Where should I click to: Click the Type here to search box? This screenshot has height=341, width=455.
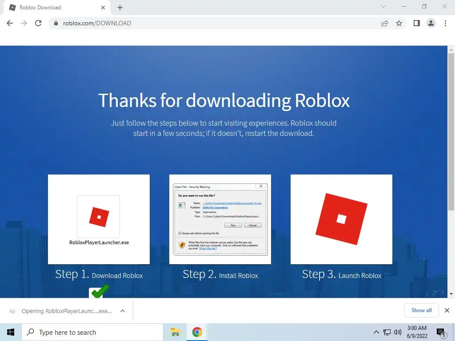pos(92,332)
